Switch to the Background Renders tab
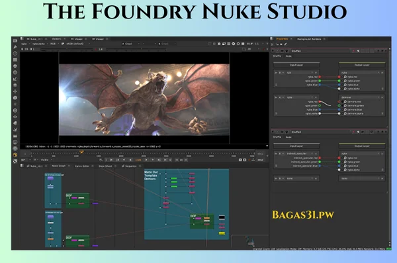This screenshot has height=263, width=397. pos(309,39)
